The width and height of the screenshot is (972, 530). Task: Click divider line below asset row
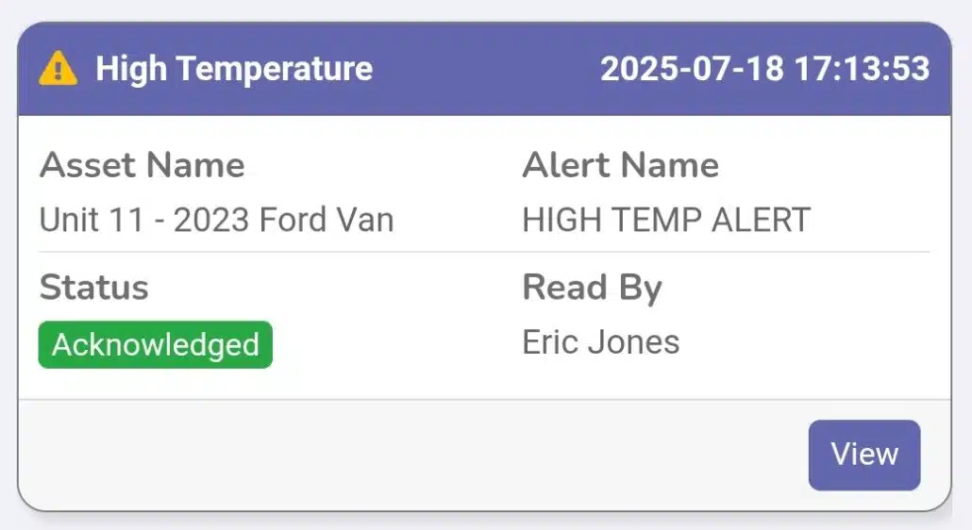pos(483,252)
